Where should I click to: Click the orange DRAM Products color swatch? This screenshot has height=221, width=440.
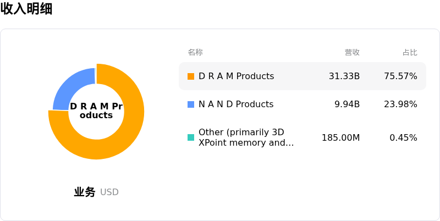(191, 76)
